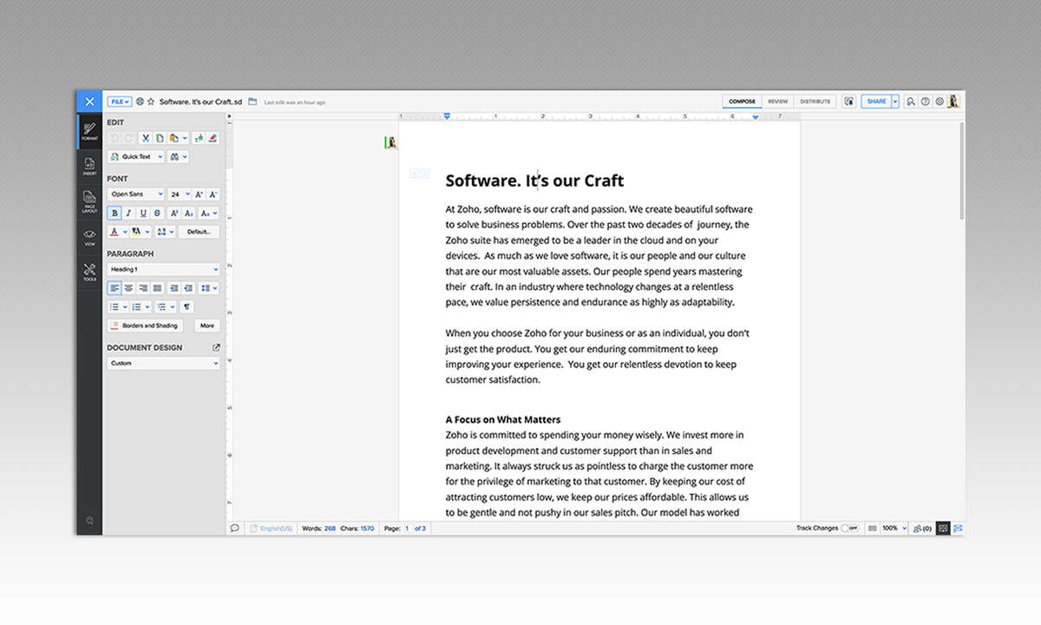
Task: Open the font size 24 dropdown
Action: pyautogui.click(x=179, y=194)
